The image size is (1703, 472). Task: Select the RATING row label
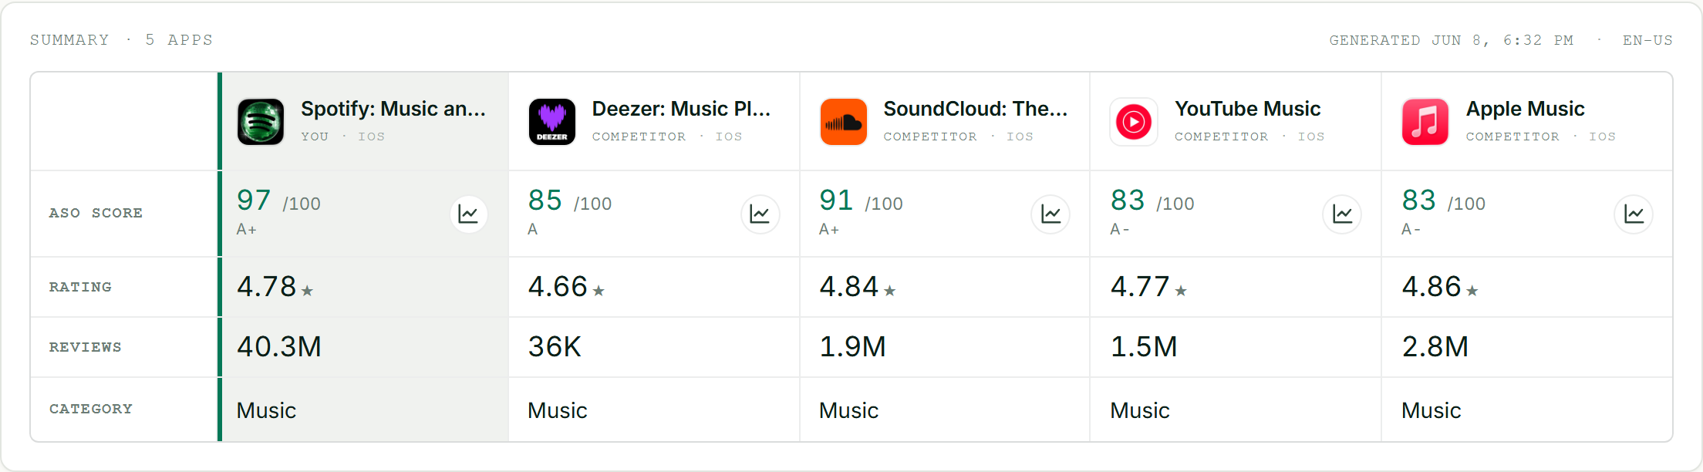(80, 287)
